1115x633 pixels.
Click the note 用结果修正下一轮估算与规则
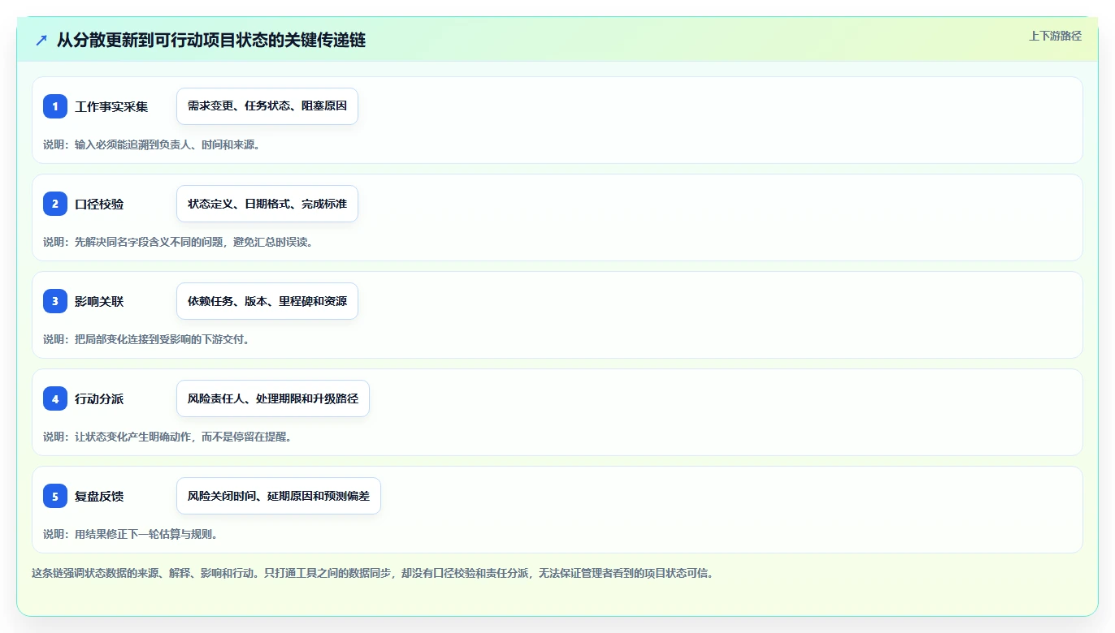click(x=130, y=534)
